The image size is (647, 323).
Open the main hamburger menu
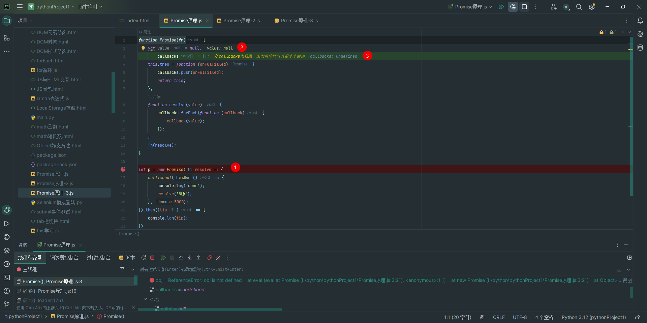point(20,7)
